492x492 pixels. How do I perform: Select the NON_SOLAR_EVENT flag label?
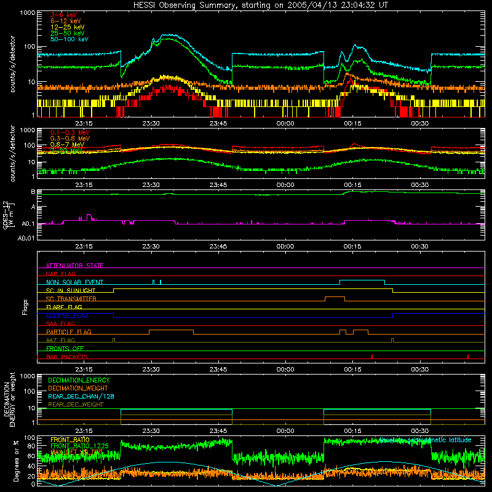[74, 282]
